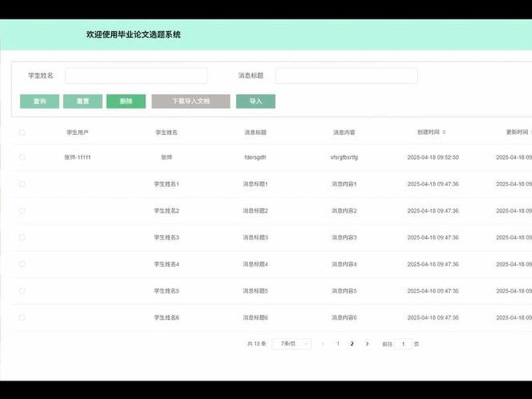Check the checkbox for row 学生姓名4
The height and width of the screenshot is (399, 532).
pos(22,264)
